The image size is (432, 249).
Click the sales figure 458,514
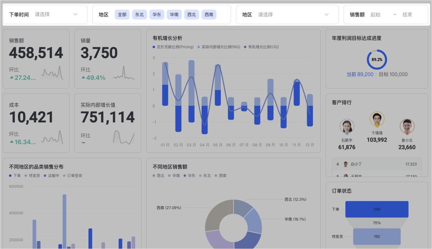[x=36, y=53]
